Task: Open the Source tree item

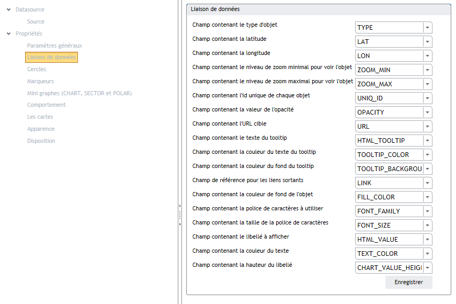Action: 36,21
